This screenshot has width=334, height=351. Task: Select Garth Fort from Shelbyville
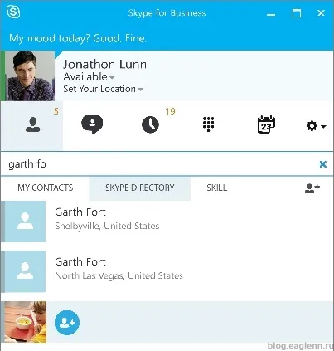pos(167,222)
